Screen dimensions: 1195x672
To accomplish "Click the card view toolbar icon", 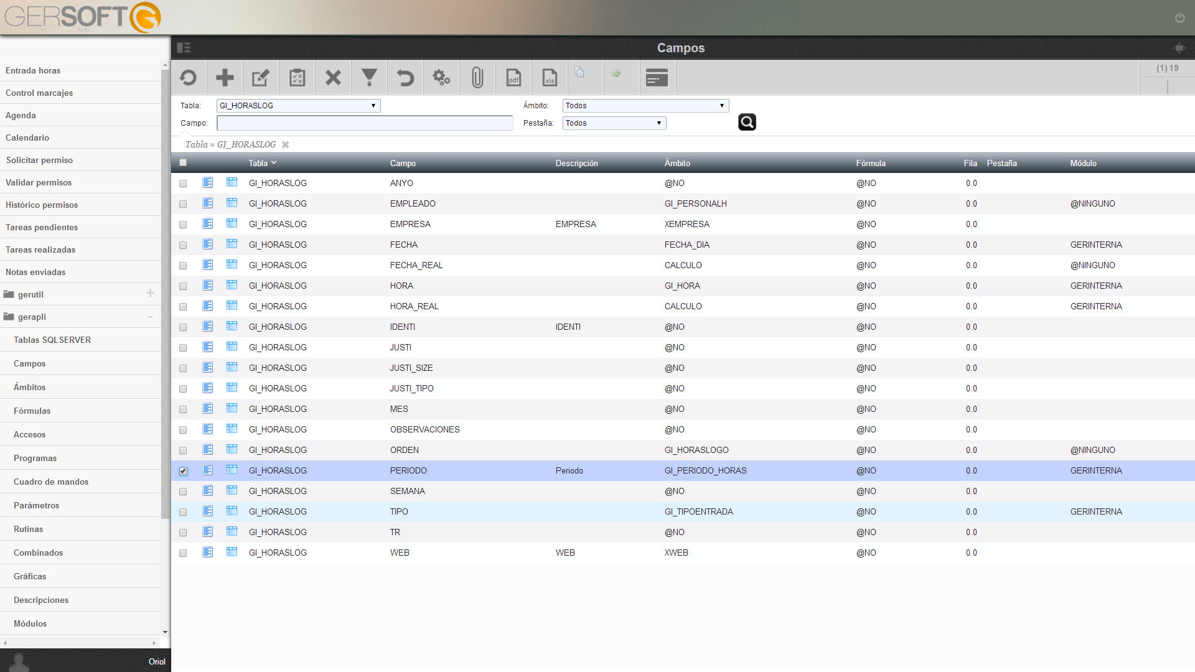I will 657,78.
